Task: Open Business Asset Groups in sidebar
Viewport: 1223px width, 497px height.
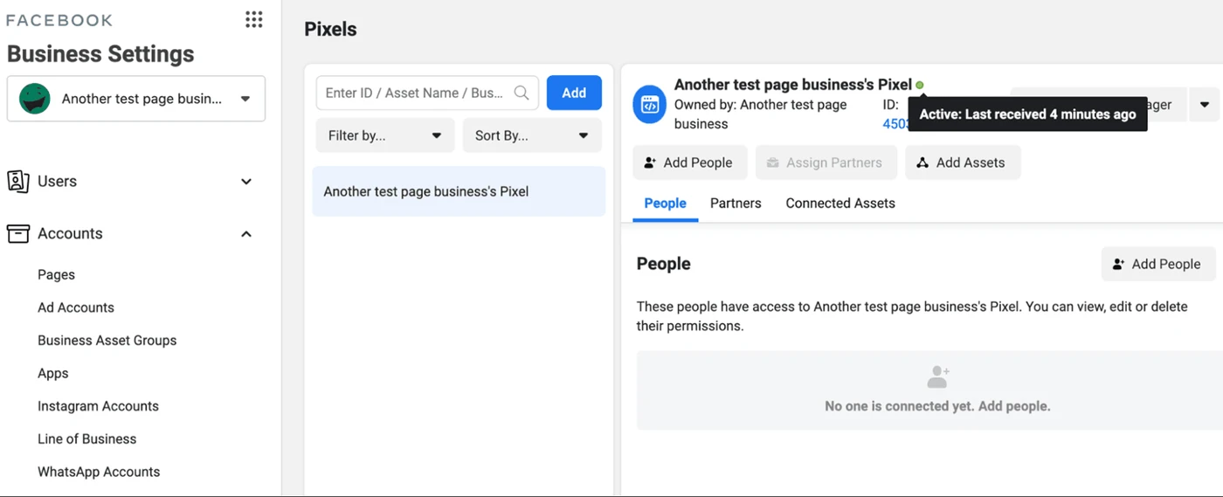Action: (107, 341)
